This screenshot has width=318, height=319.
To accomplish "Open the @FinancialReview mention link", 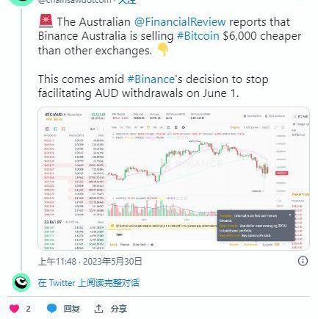I will coord(180,22).
